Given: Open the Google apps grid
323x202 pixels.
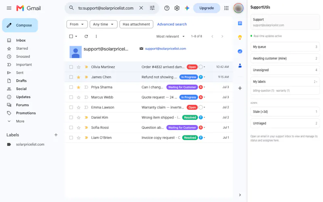Looking at the screenshot, I should click(x=227, y=8).
